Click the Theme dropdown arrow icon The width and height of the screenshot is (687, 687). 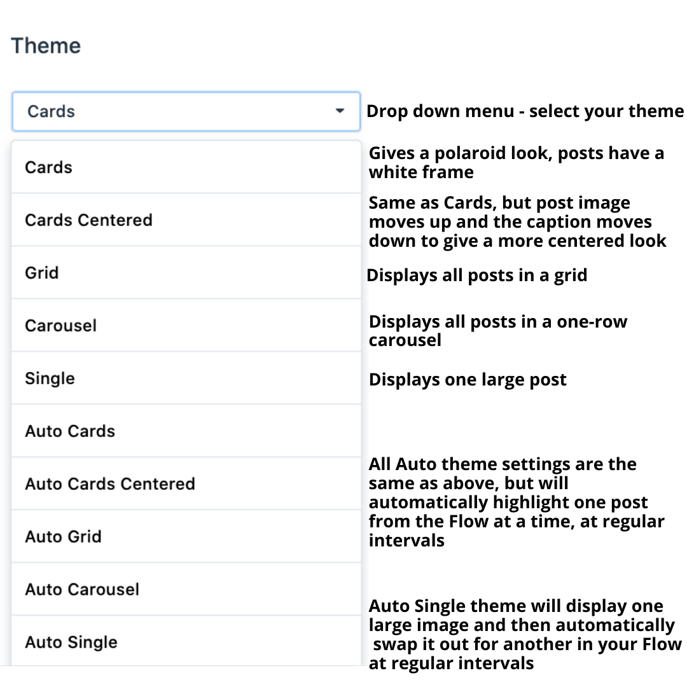coord(340,111)
